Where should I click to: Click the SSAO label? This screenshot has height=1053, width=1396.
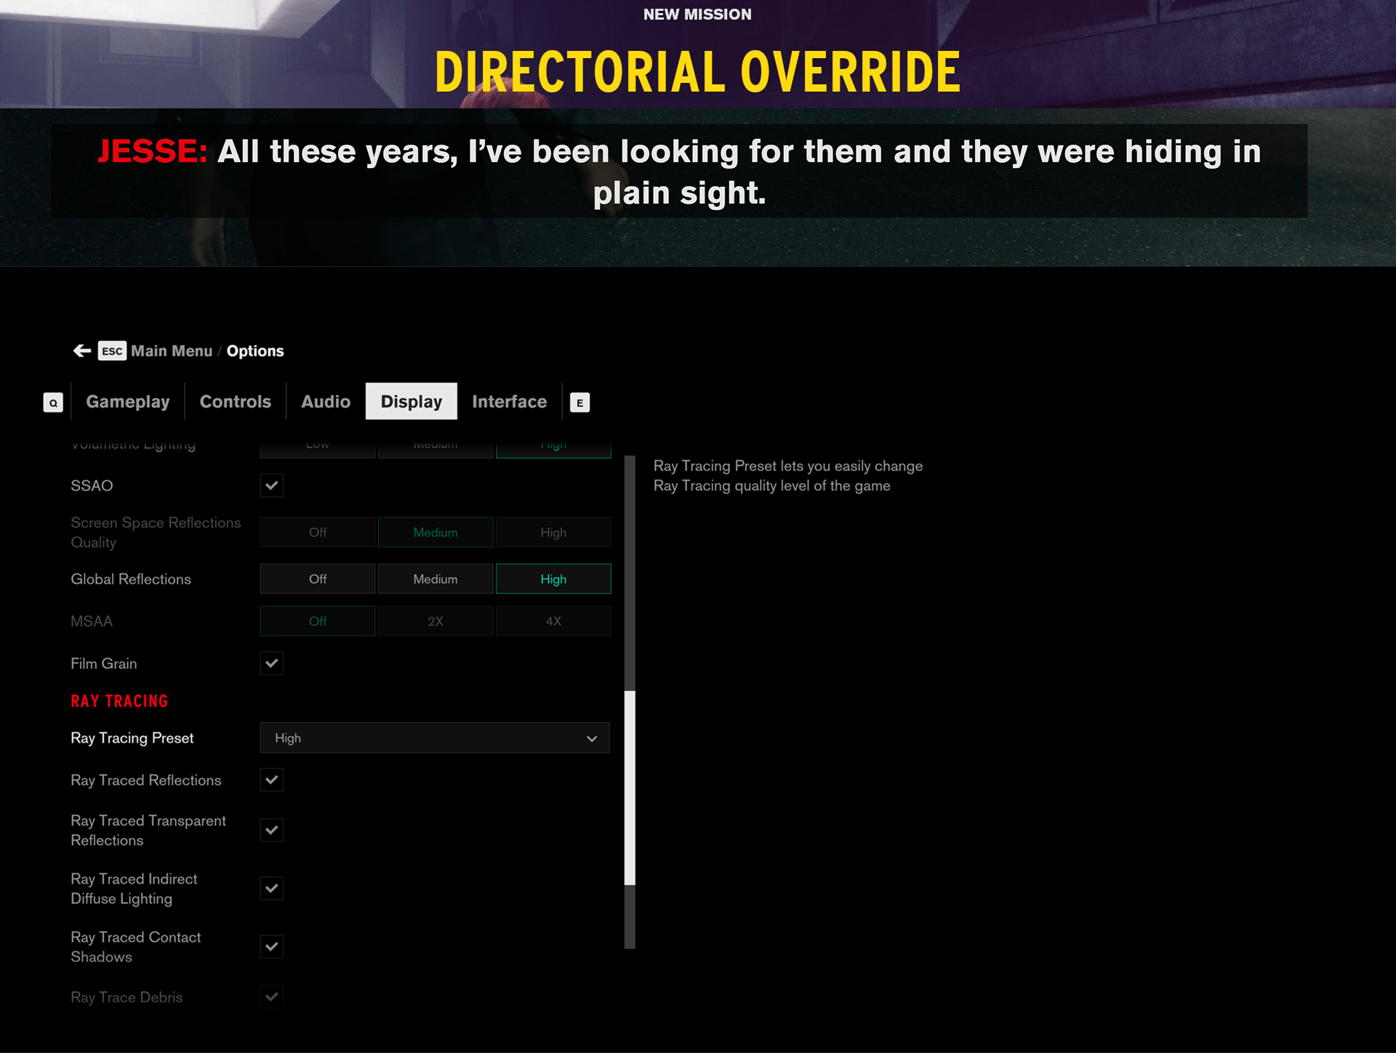(92, 486)
